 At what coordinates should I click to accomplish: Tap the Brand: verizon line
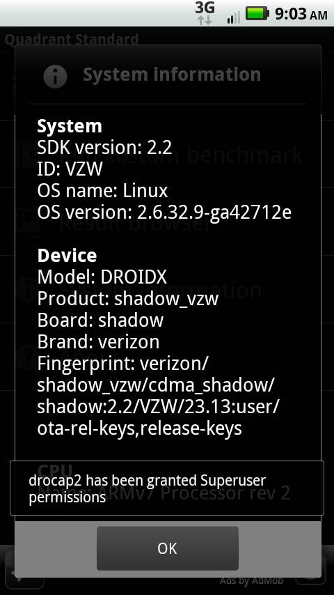pyautogui.click(x=98, y=342)
